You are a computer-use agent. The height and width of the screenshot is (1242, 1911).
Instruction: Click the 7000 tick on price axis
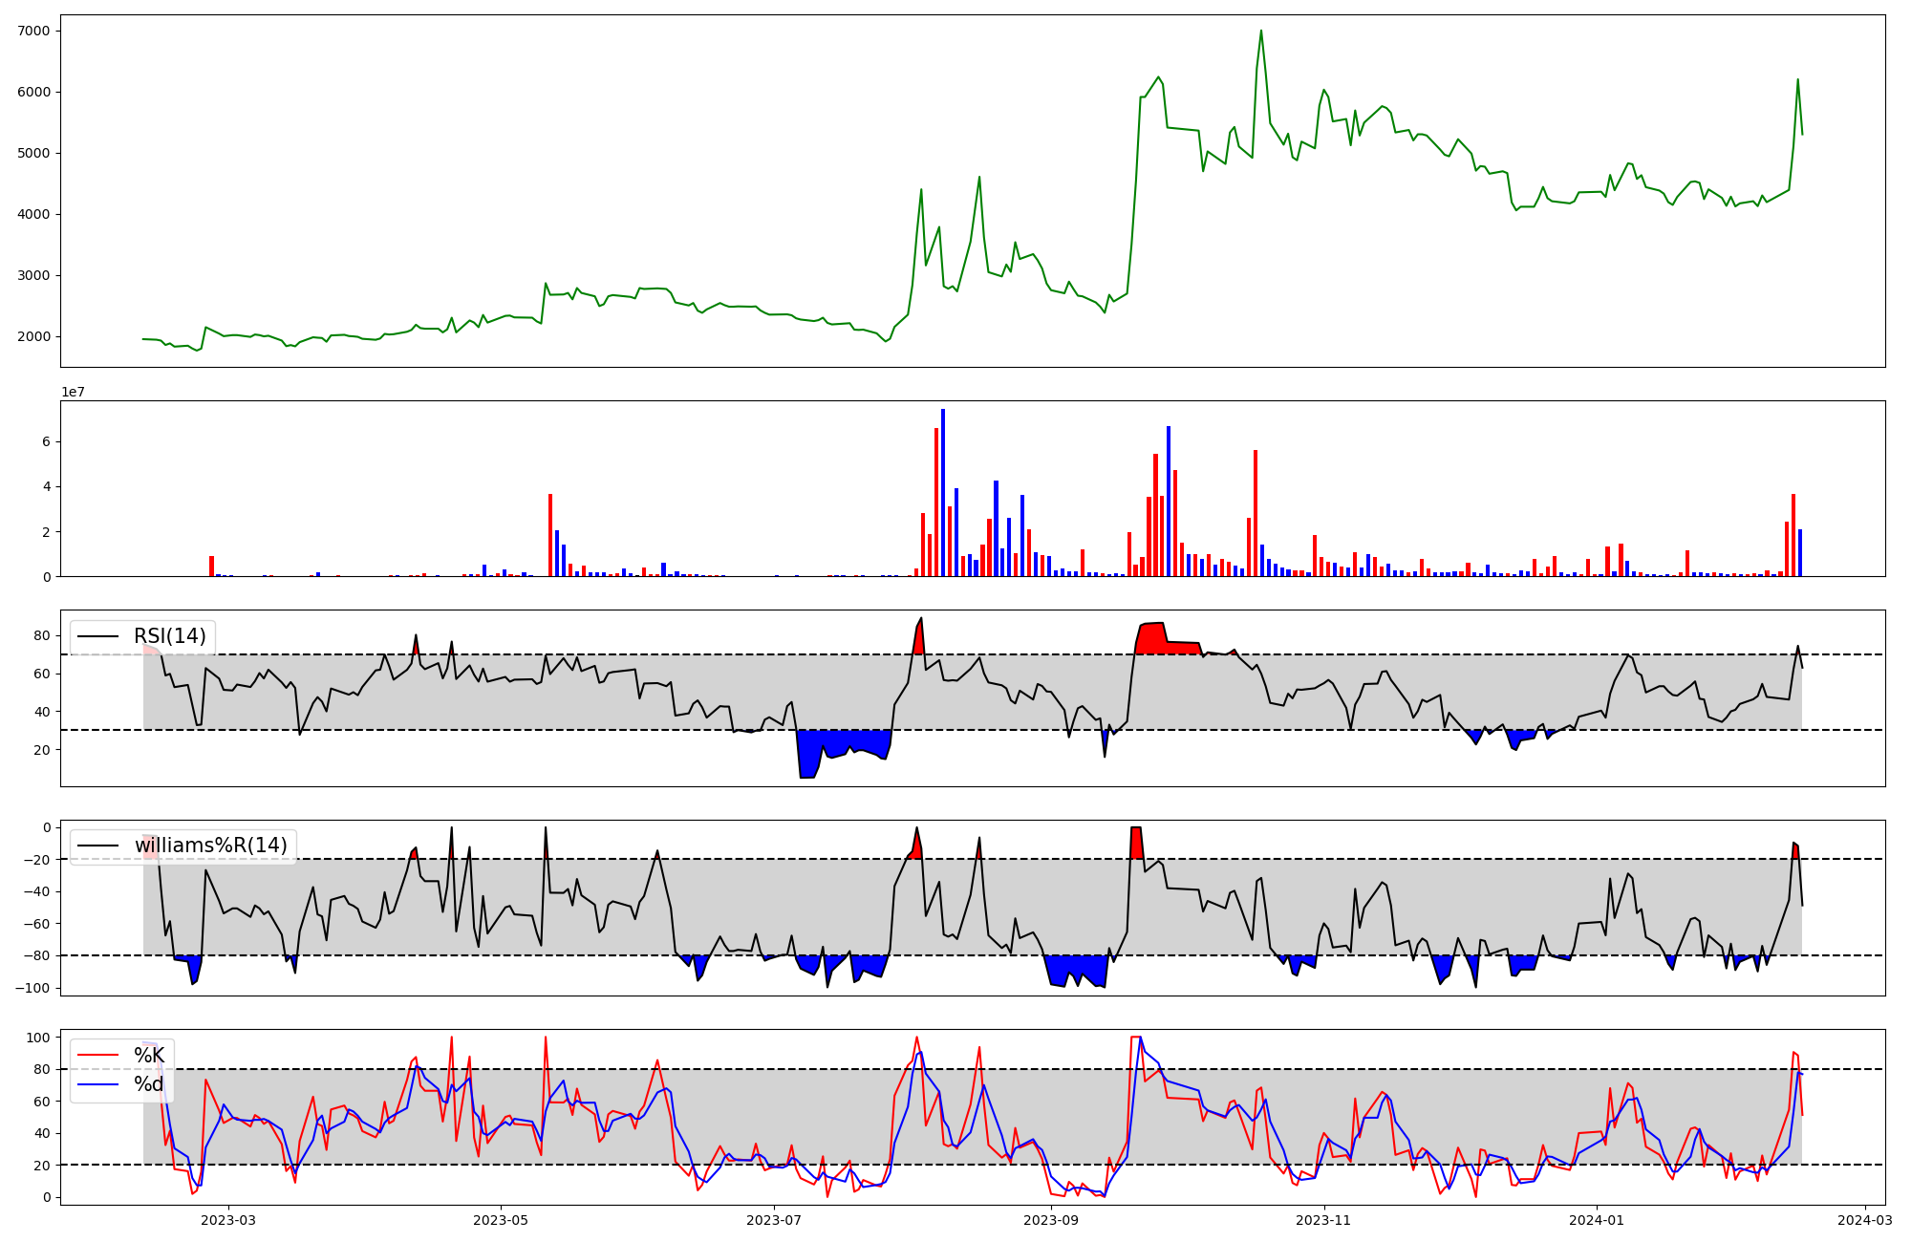33,31
